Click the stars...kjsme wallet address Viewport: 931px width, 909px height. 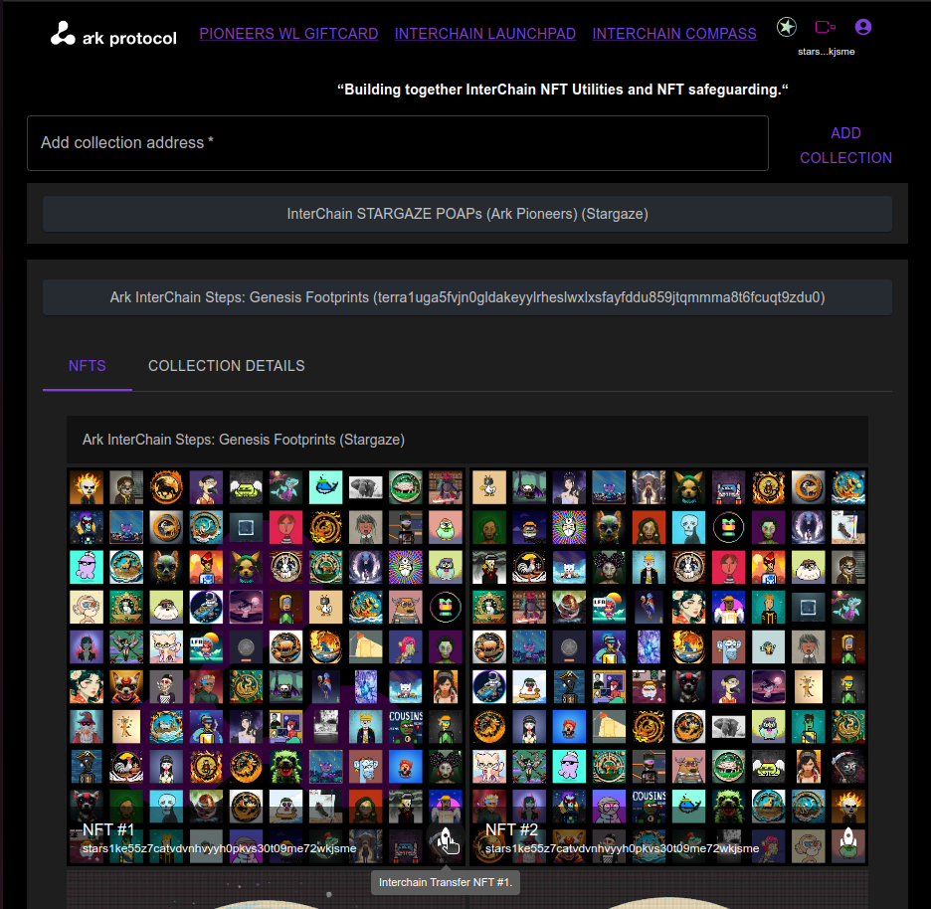pyautogui.click(x=826, y=52)
